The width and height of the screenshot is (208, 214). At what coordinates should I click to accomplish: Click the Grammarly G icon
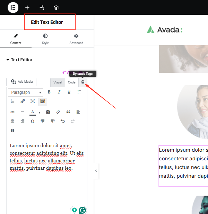pyautogui.click(x=83, y=210)
